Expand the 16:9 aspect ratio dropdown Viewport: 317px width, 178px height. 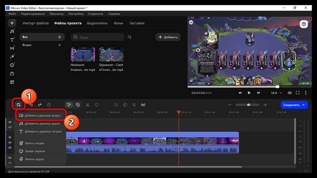[276, 93]
